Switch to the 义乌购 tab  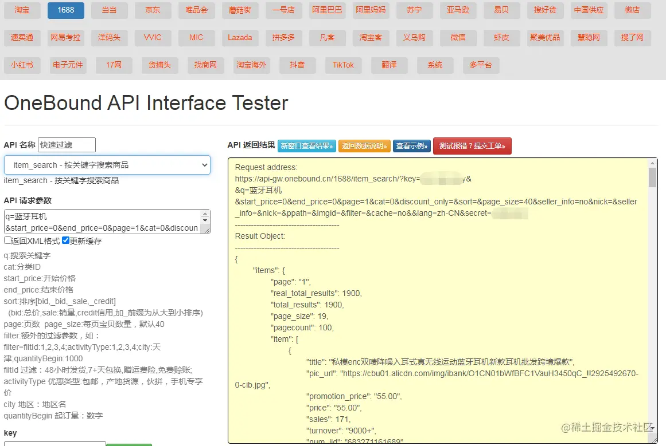pyautogui.click(x=415, y=38)
